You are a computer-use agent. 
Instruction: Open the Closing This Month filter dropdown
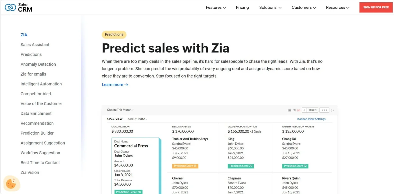pos(120,110)
